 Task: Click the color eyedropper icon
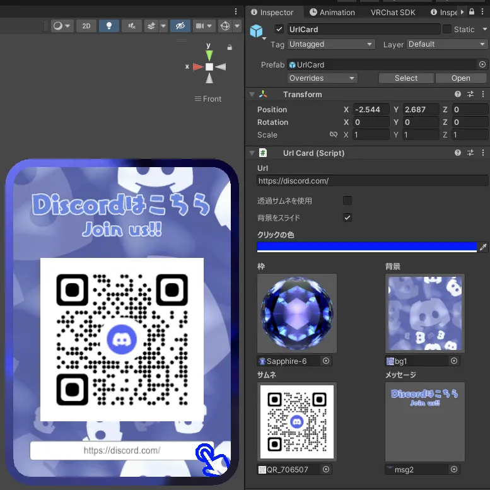483,247
